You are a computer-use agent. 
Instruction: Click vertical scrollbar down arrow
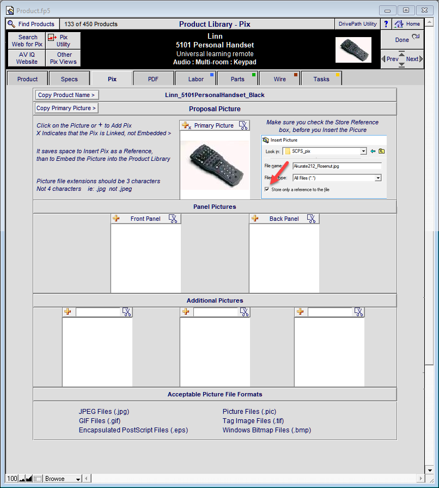pyautogui.click(x=429, y=470)
